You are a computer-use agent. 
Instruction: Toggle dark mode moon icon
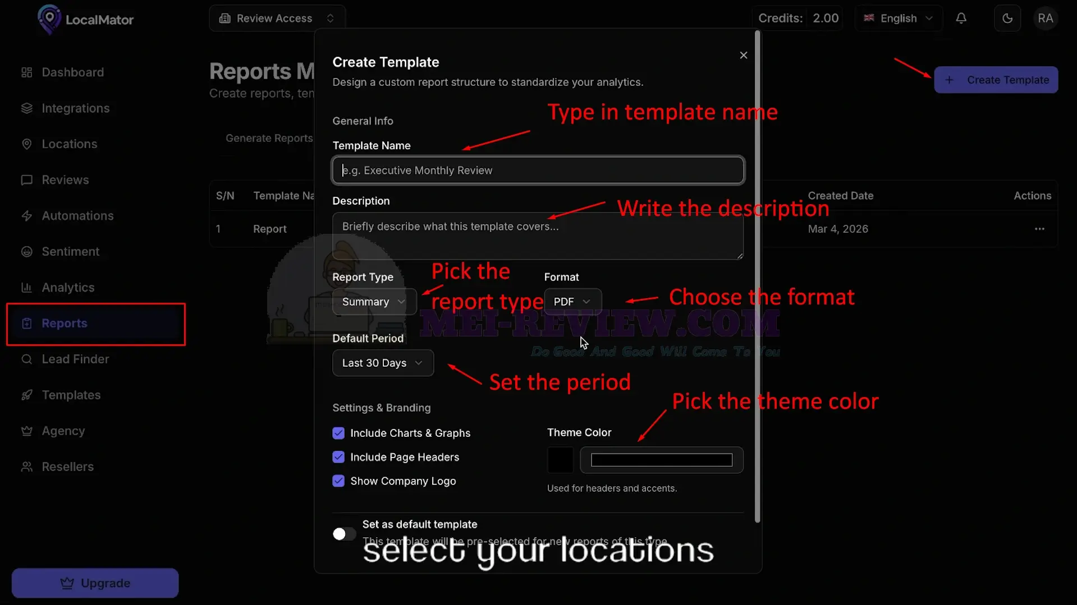tap(1007, 19)
